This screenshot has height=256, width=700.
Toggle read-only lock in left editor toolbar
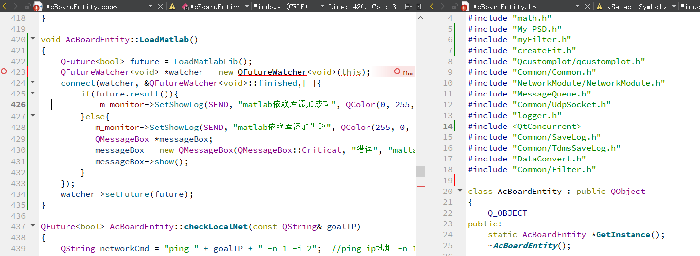pyautogui.click(x=27, y=6)
